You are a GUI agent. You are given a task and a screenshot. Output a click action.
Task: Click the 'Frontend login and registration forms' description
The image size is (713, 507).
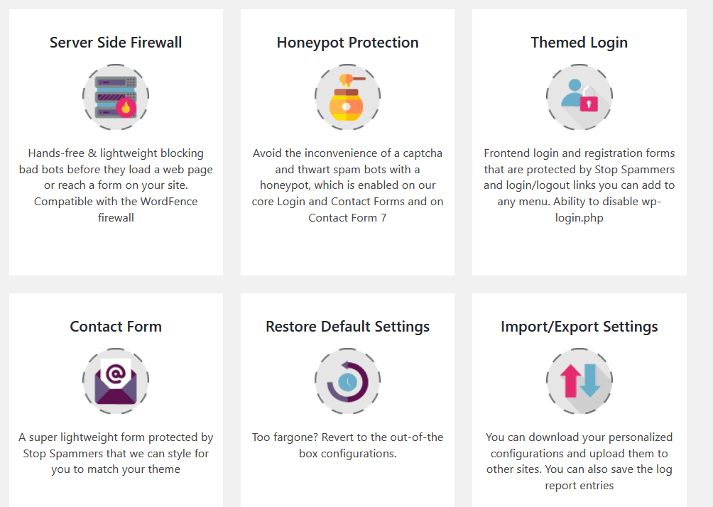point(579,153)
